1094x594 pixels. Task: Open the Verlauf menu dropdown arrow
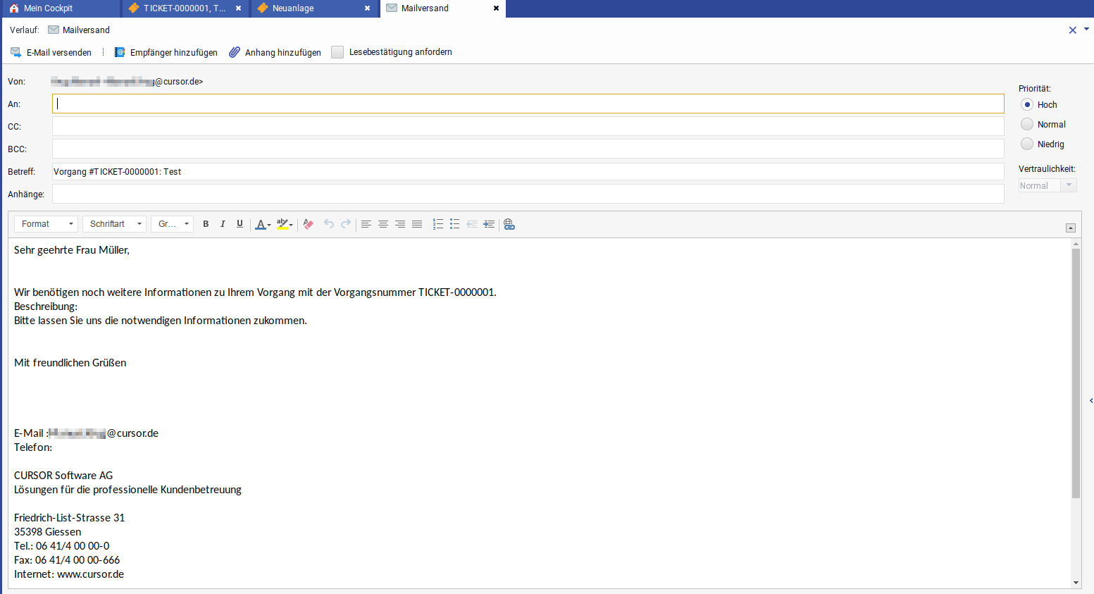point(1086,30)
